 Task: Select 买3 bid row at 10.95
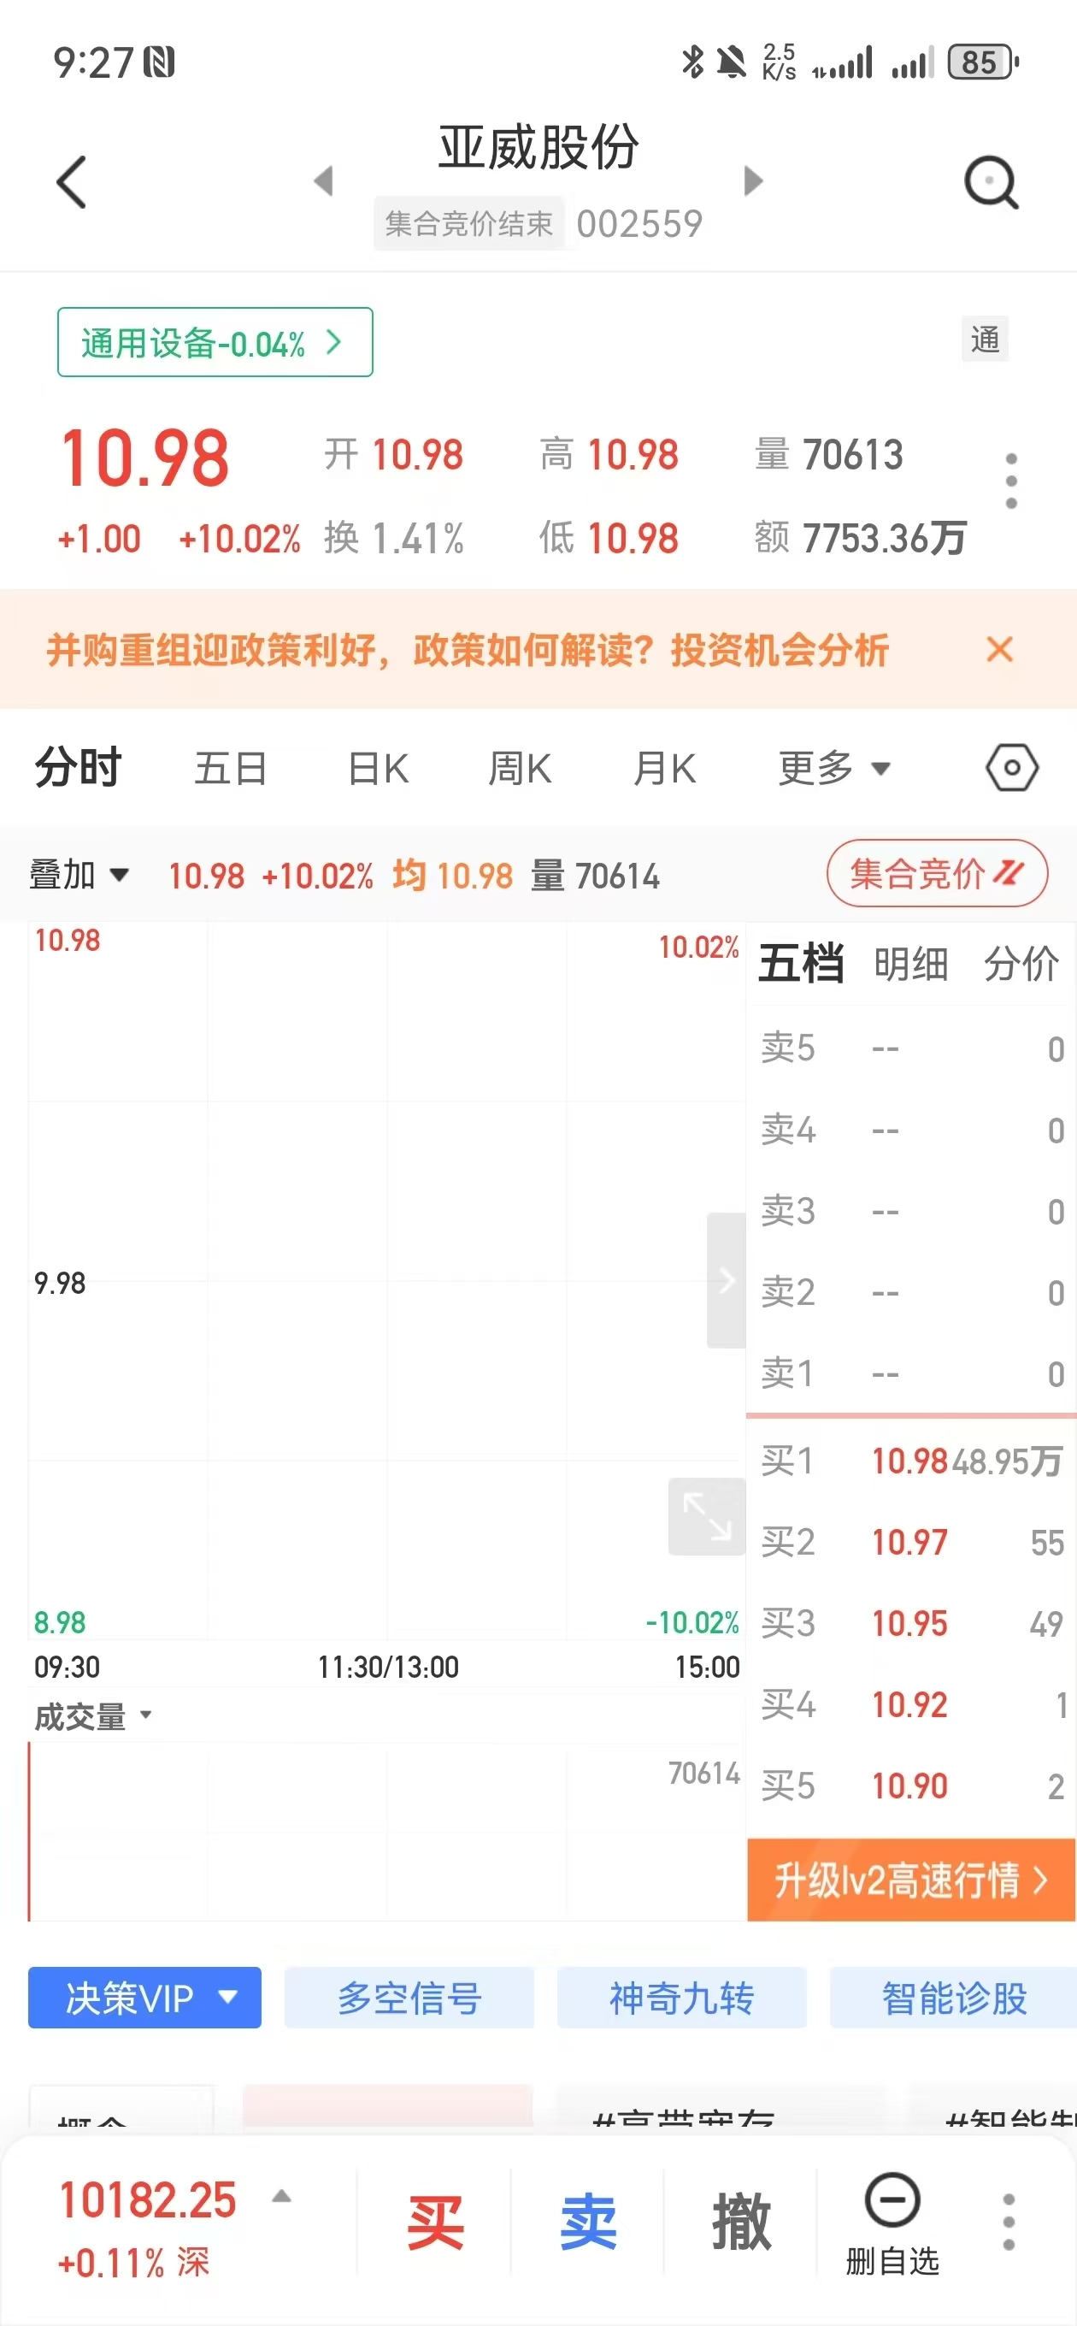pyautogui.click(x=911, y=1622)
